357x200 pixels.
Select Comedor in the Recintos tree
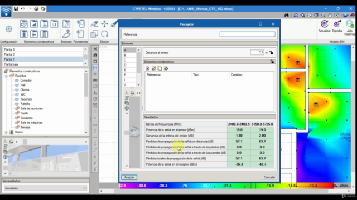pyautogui.click(x=26, y=81)
